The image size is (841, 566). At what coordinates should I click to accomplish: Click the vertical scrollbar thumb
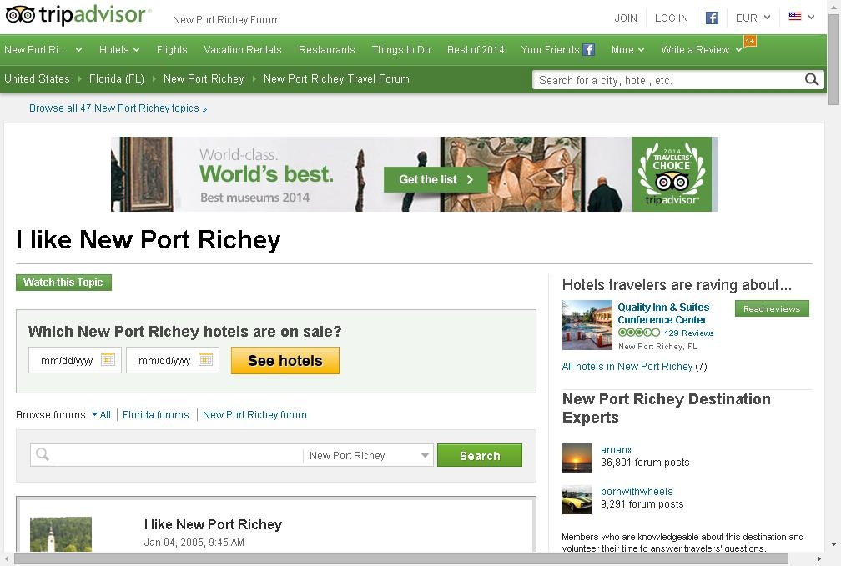point(833,59)
